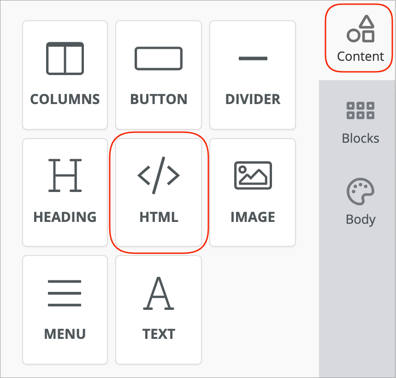This screenshot has width=396, height=378.
Task: Click the three-line Menu icon
Action: pos(65,293)
